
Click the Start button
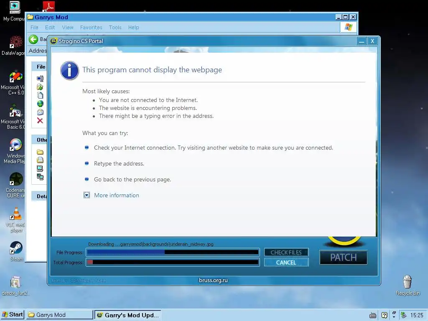tap(12, 315)
